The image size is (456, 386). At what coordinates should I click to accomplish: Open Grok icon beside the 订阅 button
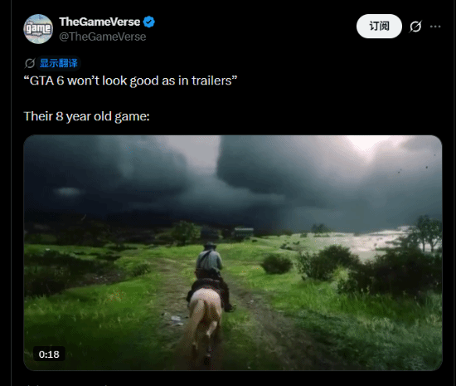point(415,27)
